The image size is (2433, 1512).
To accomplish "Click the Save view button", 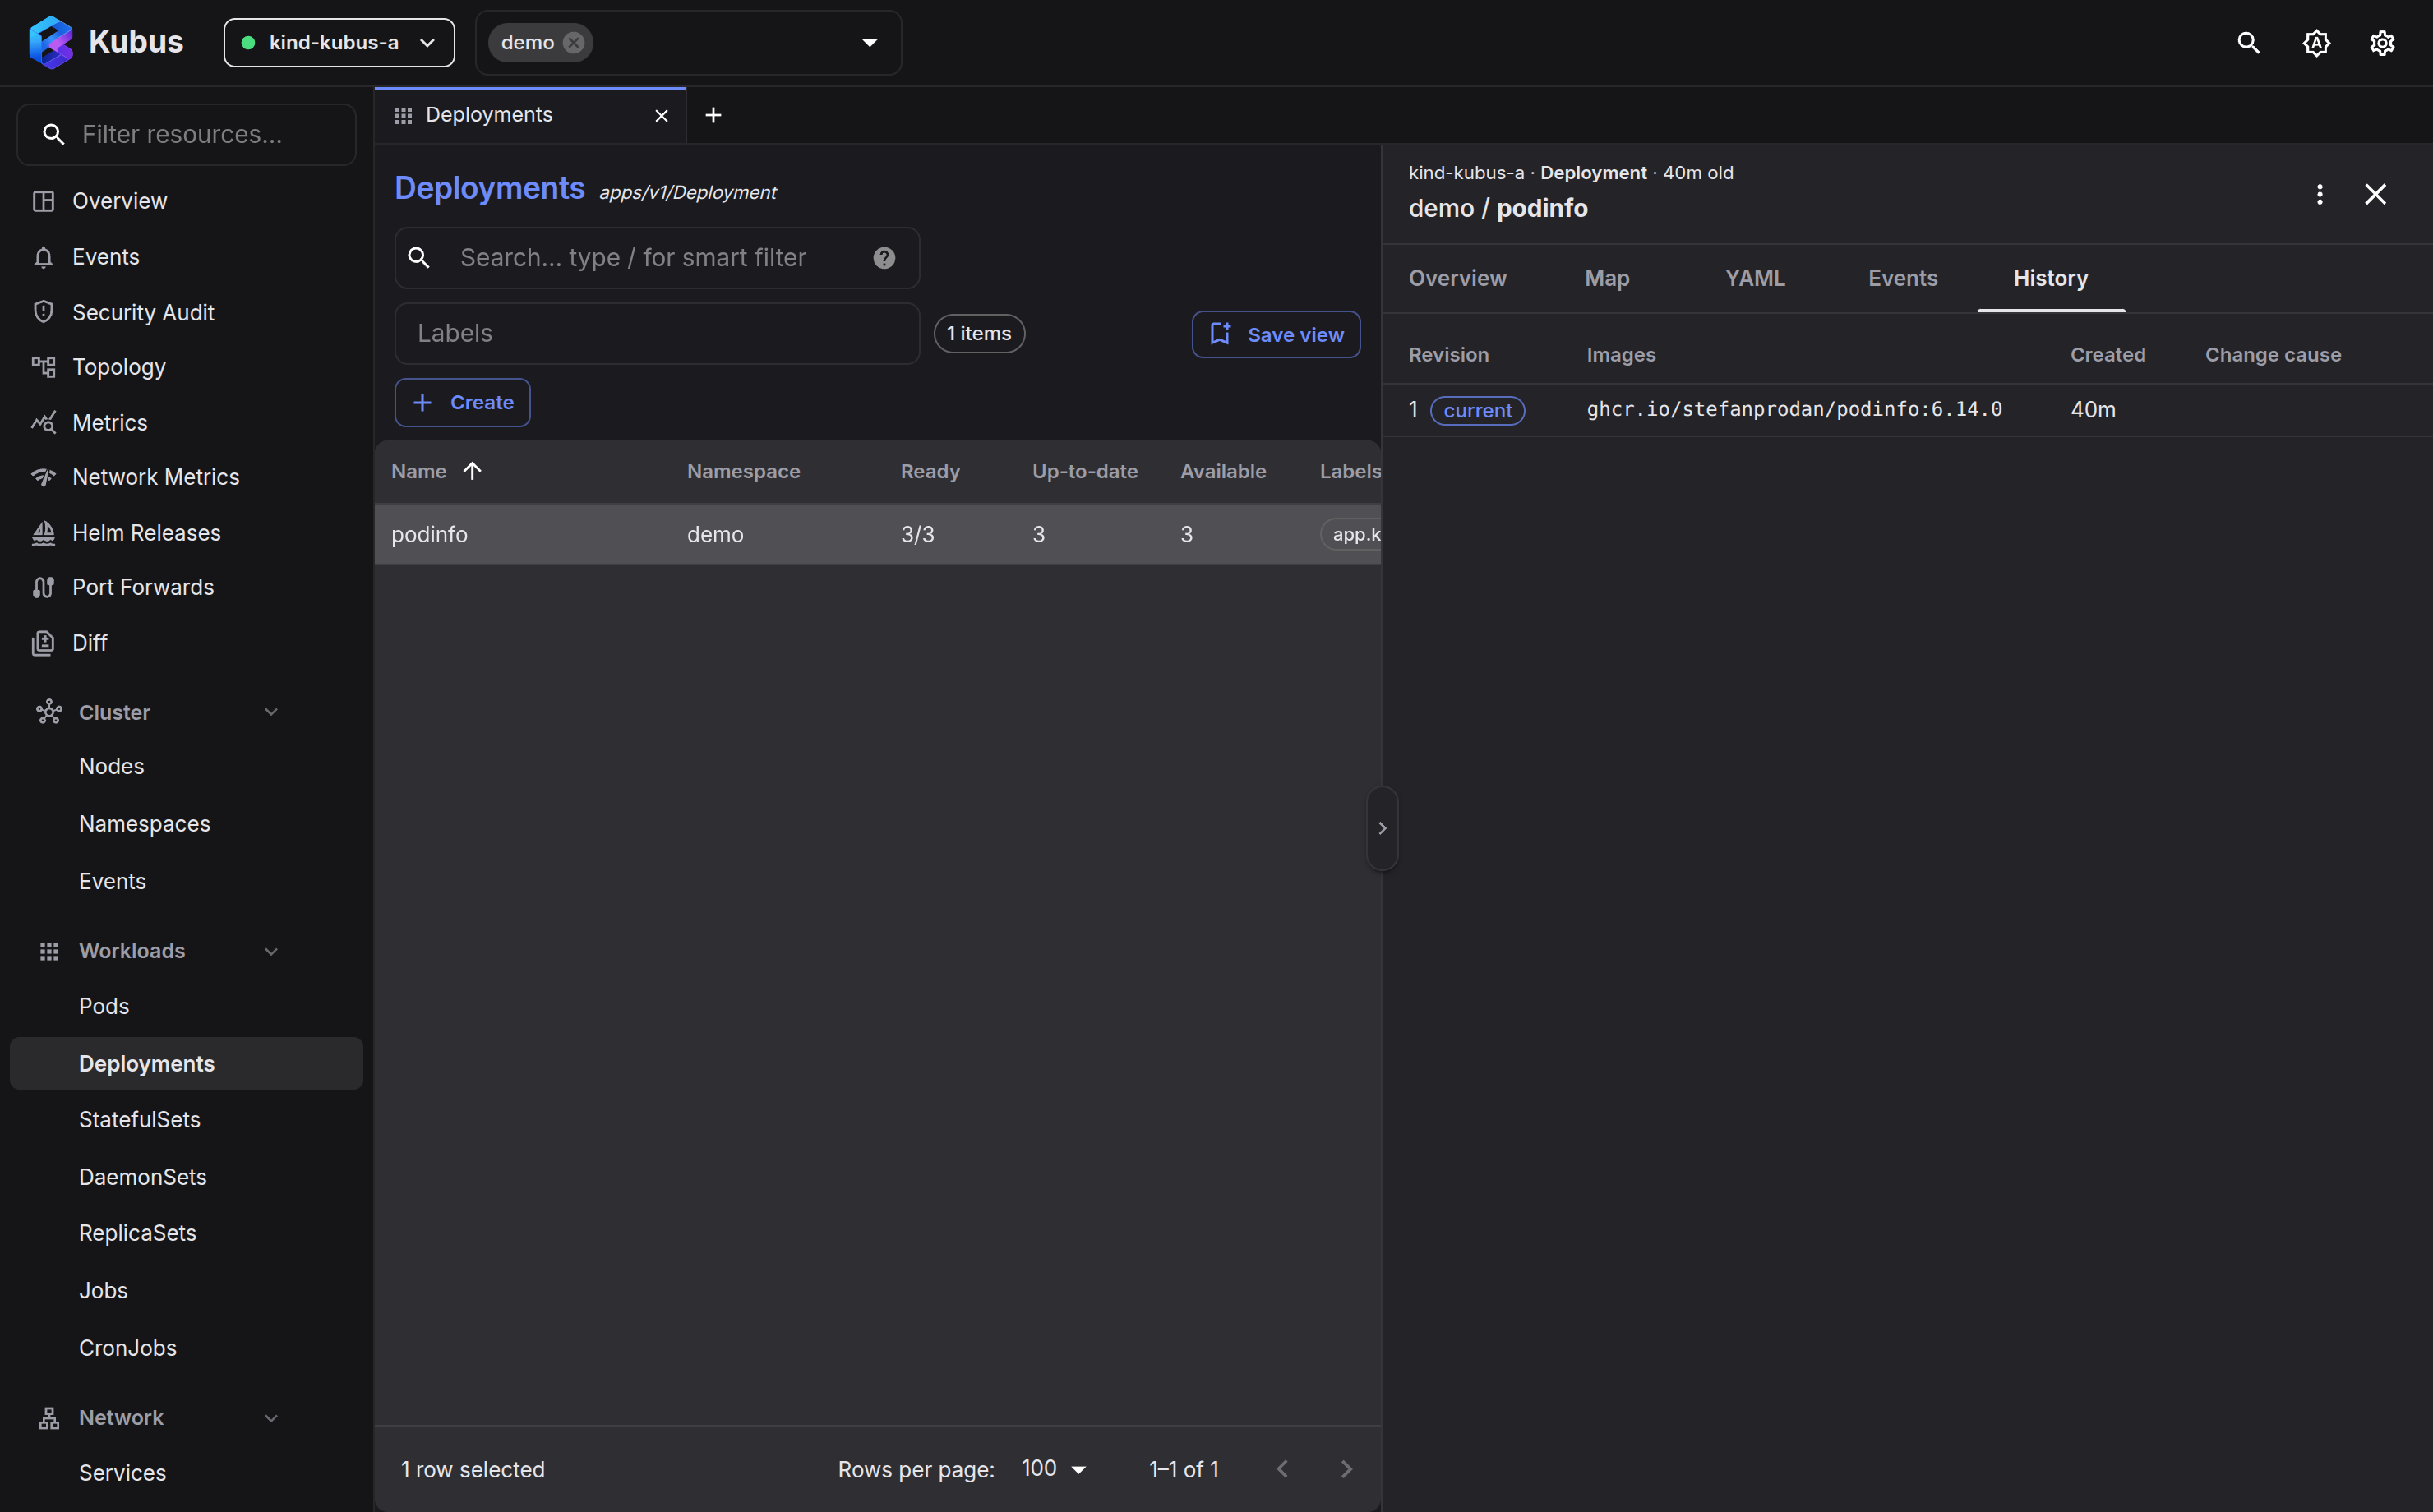I will 1275,334.
